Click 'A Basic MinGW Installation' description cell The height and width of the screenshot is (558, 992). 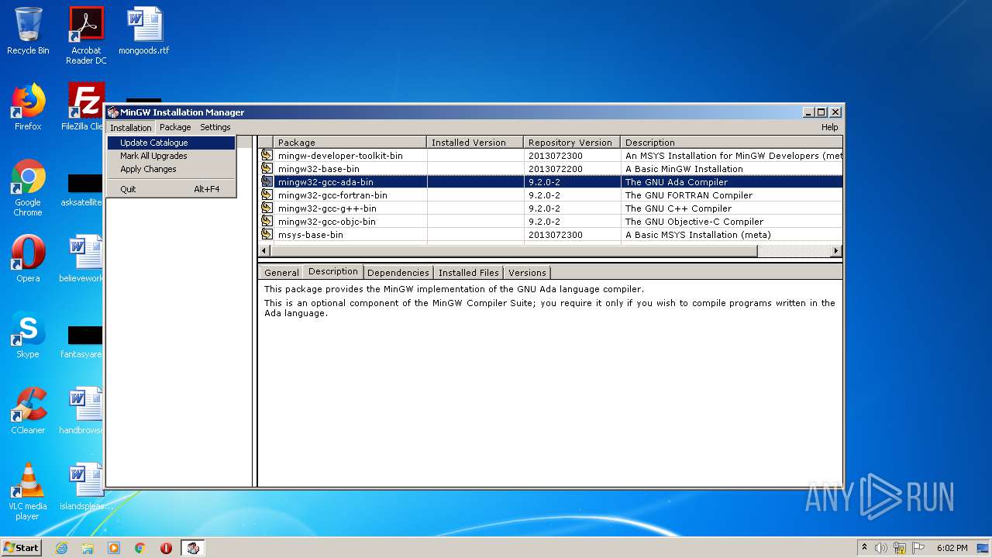[x=684, y=169]
